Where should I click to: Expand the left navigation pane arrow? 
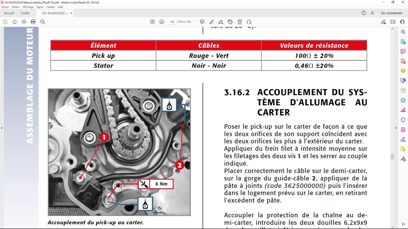tap(2, 128)
